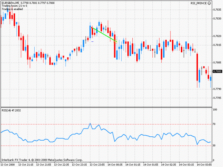Click the 0.7815 price axis label
223x167 pixels.
pyautogui.click(x=217, y=45)
